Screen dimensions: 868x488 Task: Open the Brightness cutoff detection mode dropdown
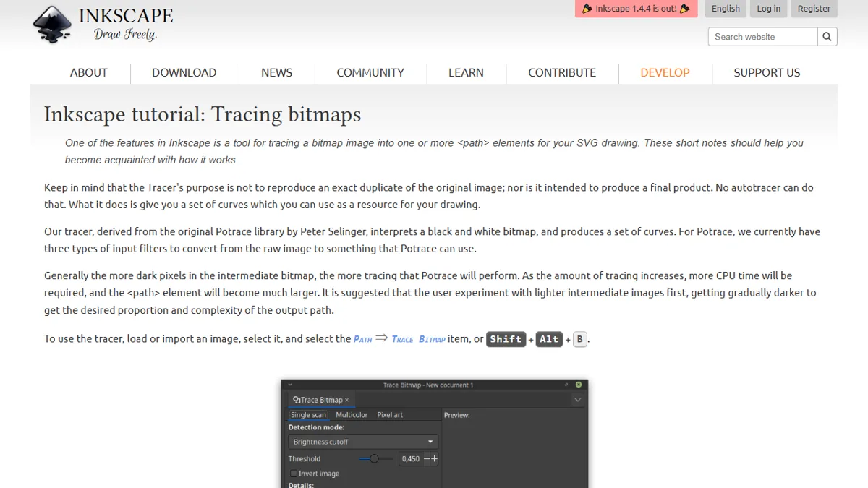tap(363, 442)
